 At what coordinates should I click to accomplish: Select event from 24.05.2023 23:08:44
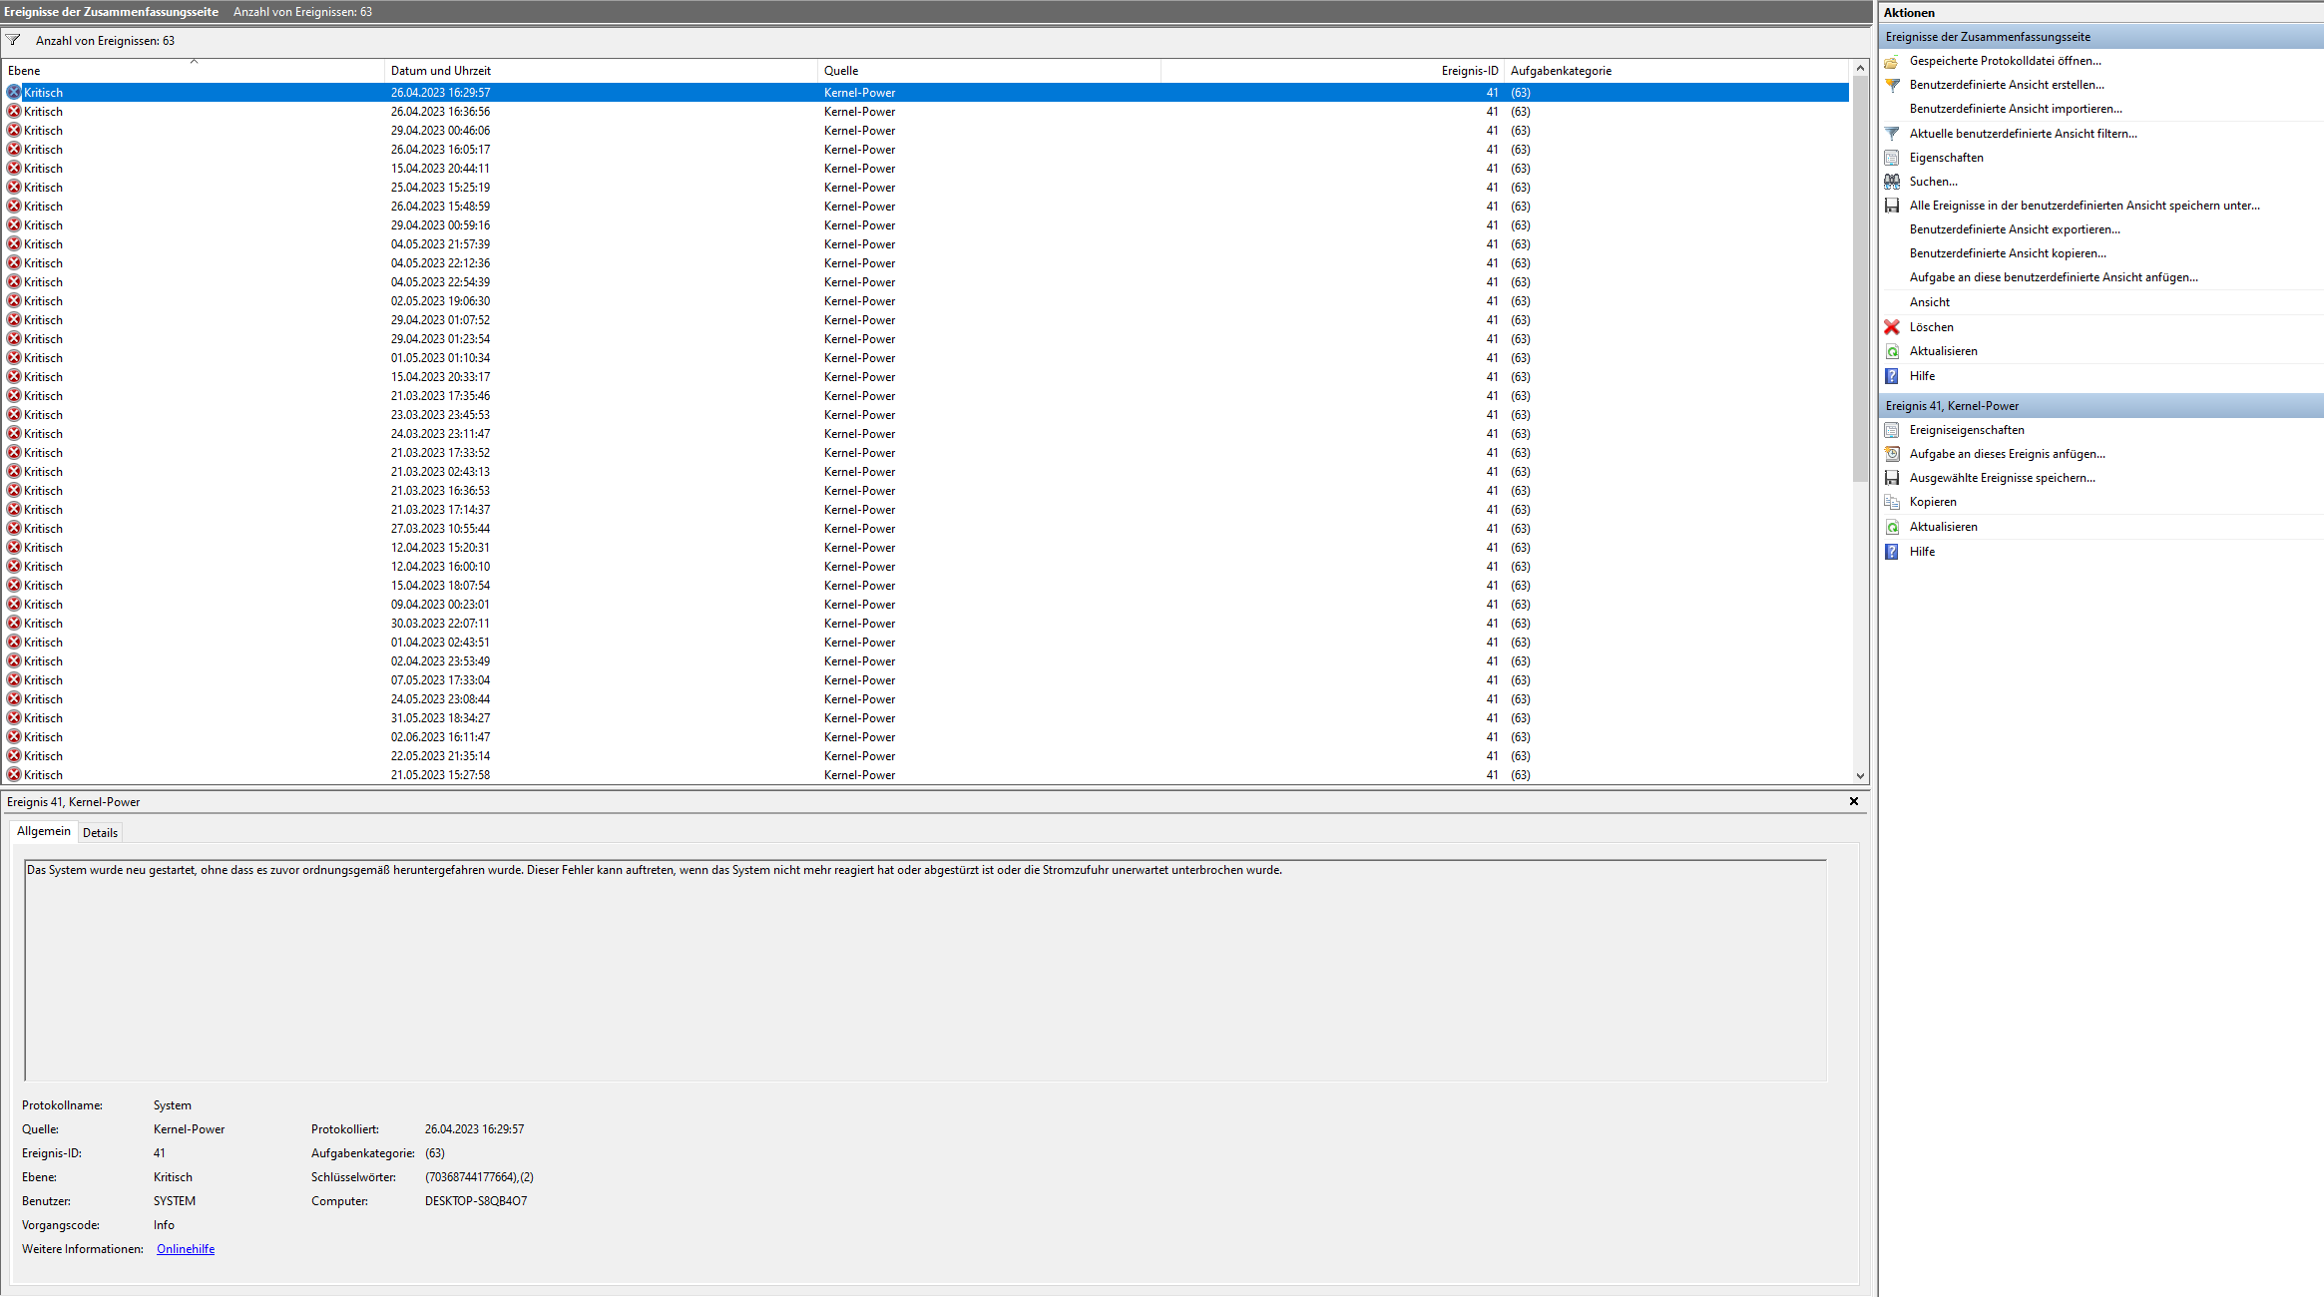click(x=440, y=699)
